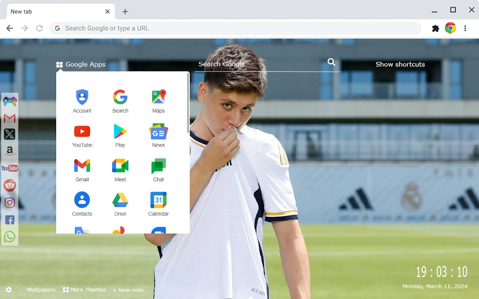This screenshot has width=479, height=299.
Task: Close the New tab tab
Action: pos(108,12)
